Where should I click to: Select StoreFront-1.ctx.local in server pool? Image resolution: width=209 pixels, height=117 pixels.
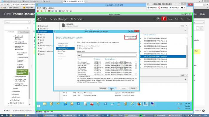click(106, 64)
